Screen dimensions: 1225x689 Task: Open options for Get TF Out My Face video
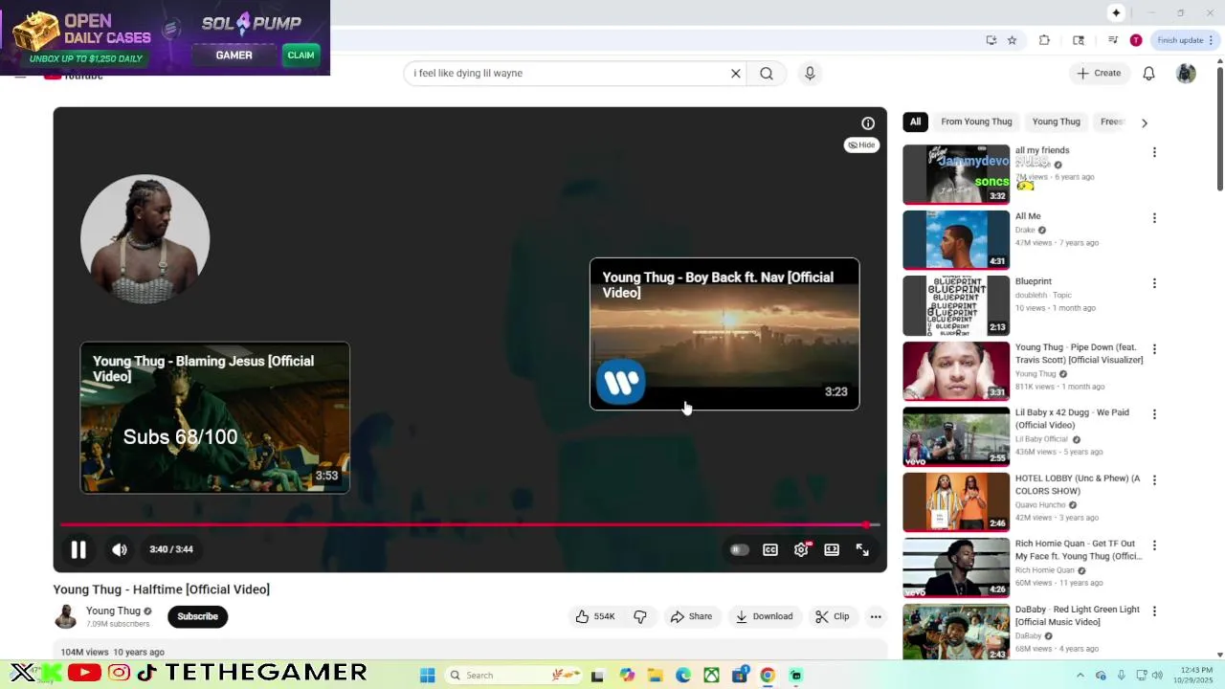pos(1154,545)
